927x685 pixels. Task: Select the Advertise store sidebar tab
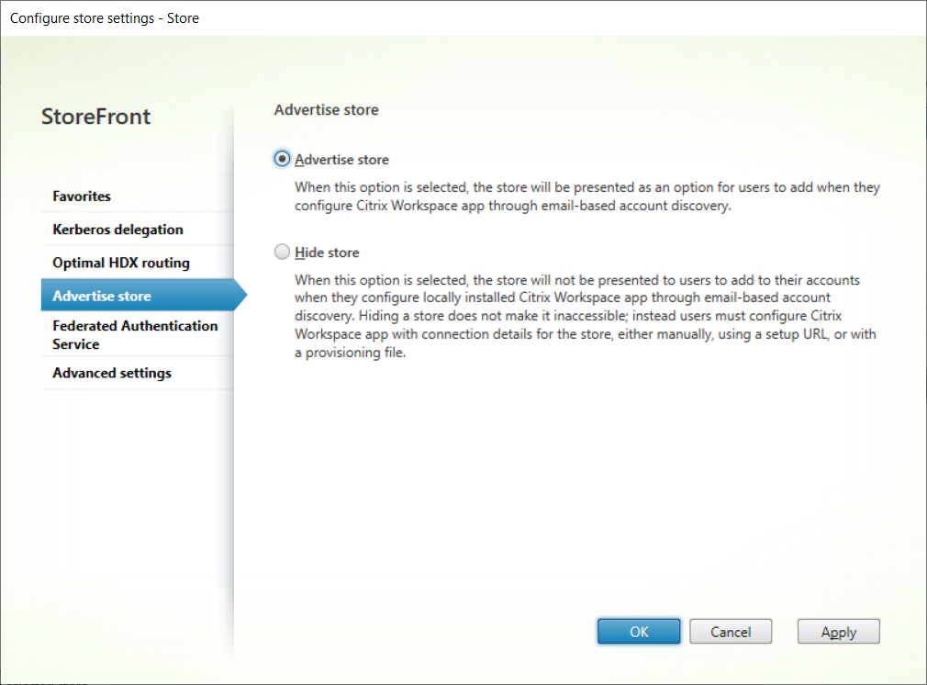(102, 296)
